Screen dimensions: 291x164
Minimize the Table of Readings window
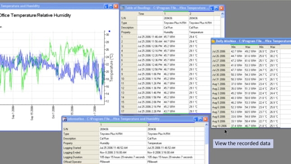(212, 8)
